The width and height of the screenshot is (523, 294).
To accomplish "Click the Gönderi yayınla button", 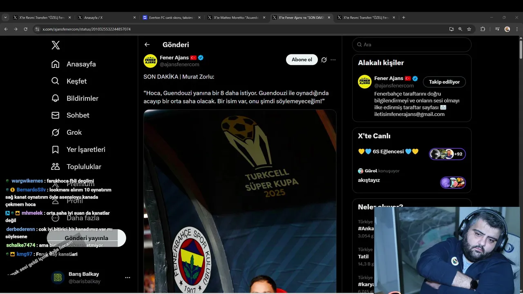I will pyautogui.click(x=86, y=238).
